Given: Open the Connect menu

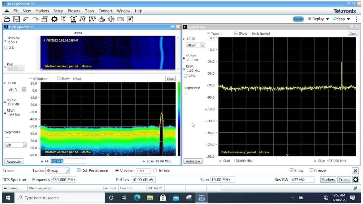Looking at the screenshot, I should (105, 11).
